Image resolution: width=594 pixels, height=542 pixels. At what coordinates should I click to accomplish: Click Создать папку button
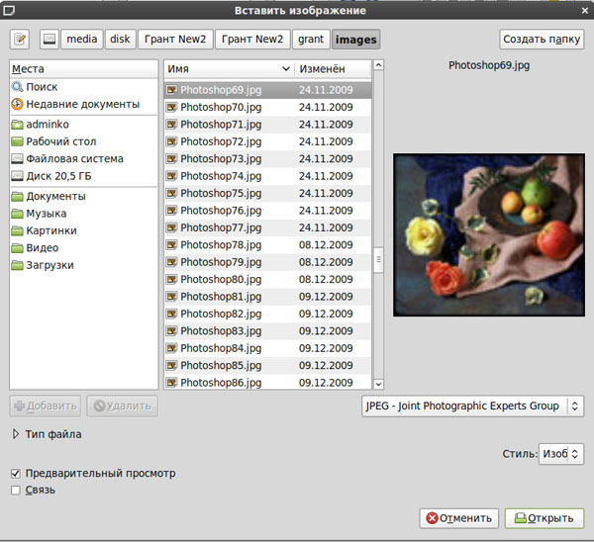point(542,39)
